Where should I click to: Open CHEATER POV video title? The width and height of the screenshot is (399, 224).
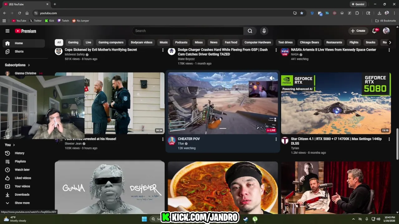click(x=189, y=139)
